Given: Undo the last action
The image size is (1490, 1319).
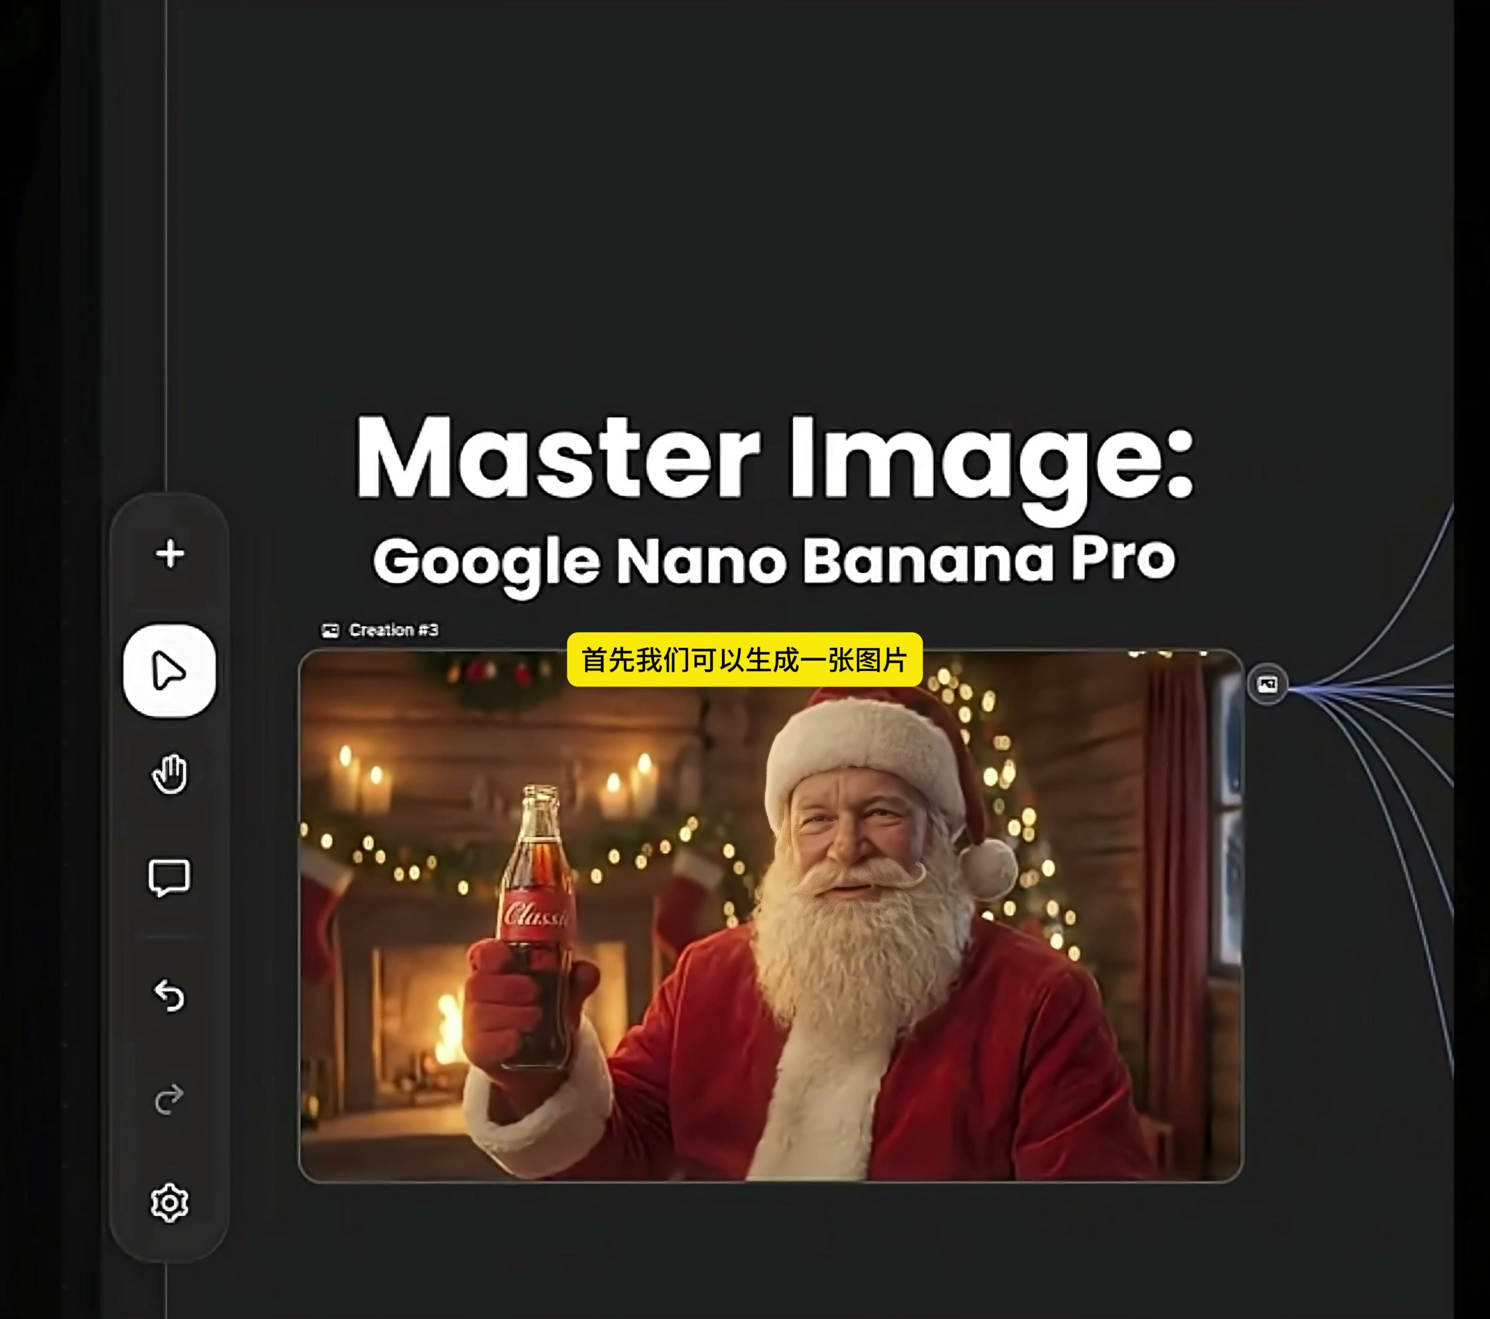Looking at the screenshot, I should [x=170, y=995].
